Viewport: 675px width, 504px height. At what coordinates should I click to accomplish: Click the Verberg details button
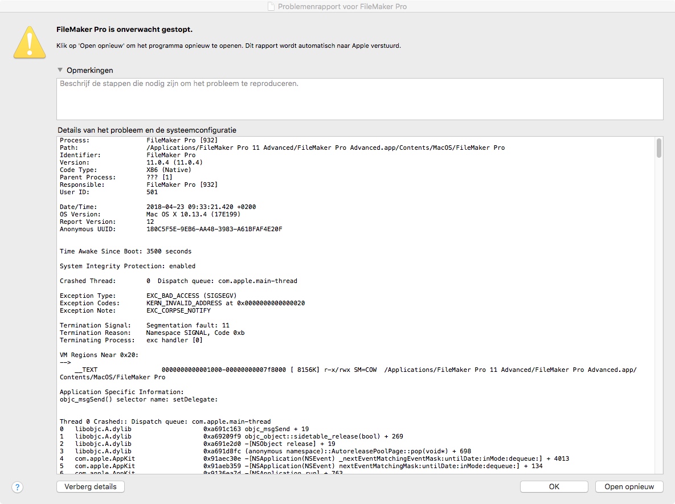tap(91, 486)
